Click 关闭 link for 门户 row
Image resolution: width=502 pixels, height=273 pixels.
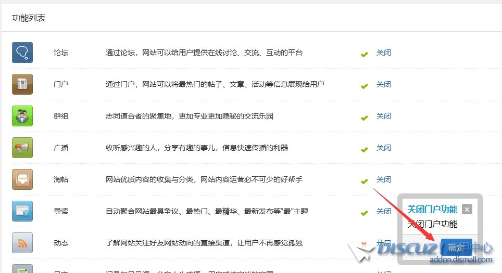(384, 84)
